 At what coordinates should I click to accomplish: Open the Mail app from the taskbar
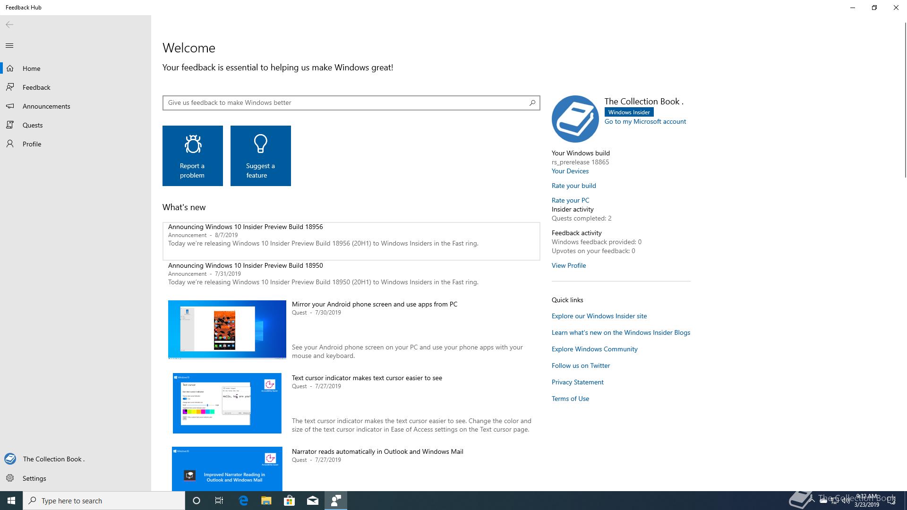313,501
